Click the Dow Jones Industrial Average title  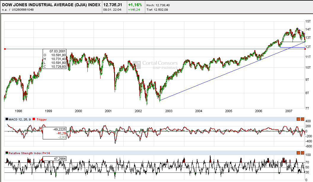[x=51, y=5]
